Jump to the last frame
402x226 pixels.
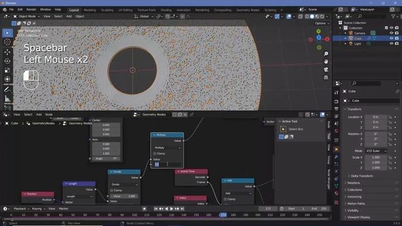click(182, 209)
